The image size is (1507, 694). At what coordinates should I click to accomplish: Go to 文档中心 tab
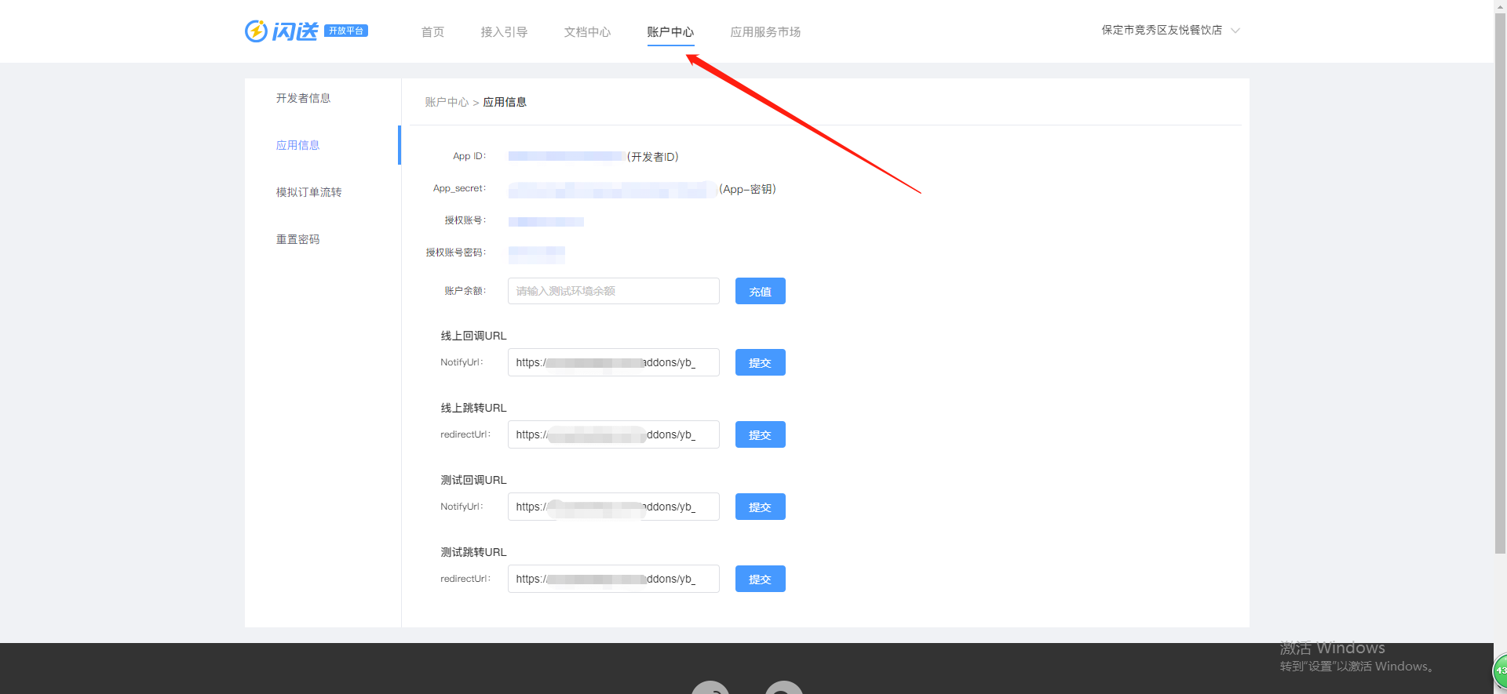587,32
